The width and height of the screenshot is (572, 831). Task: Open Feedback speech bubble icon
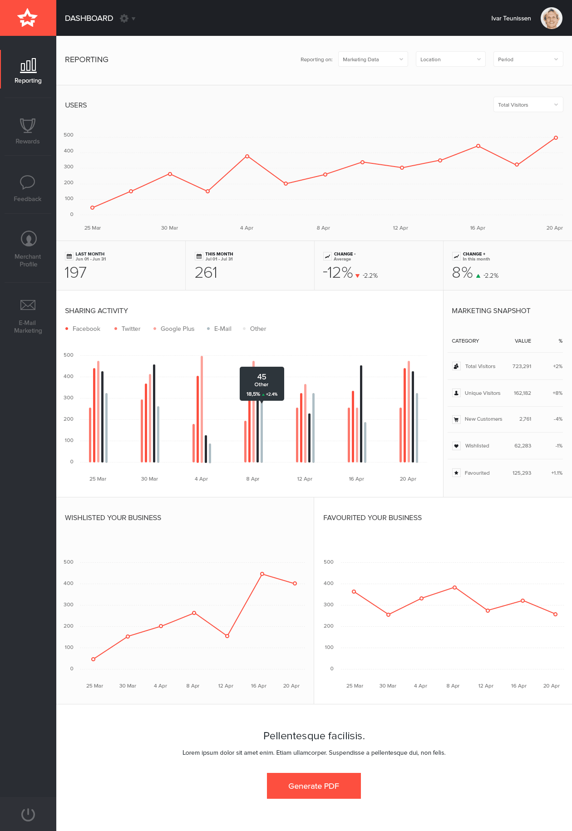[x=28, y=182]
